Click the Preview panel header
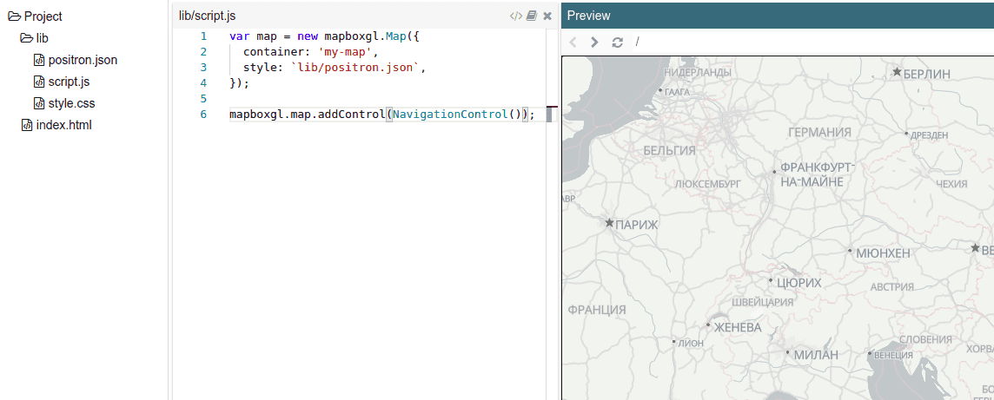The image size is (994, 400). [777, 16]
